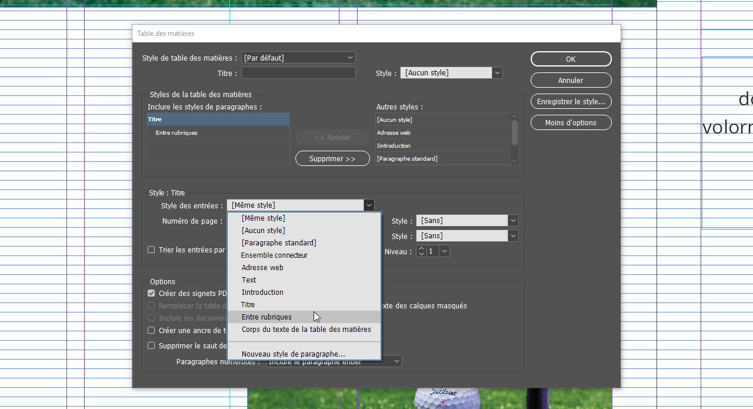
Task: Choose Ensemble connecteur from dropdown list
Action: pyautogui.click(x=304, y=255)
